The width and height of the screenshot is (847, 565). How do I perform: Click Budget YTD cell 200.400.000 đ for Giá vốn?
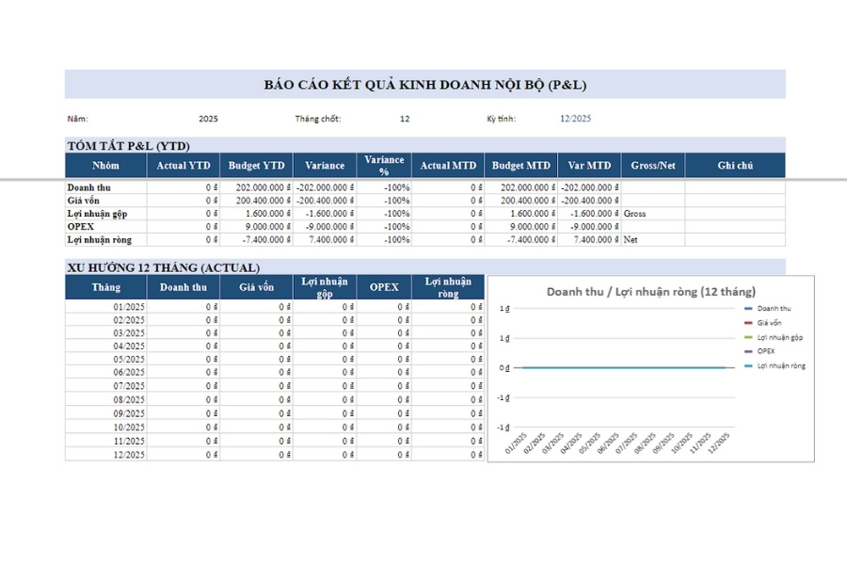(256, 201)
